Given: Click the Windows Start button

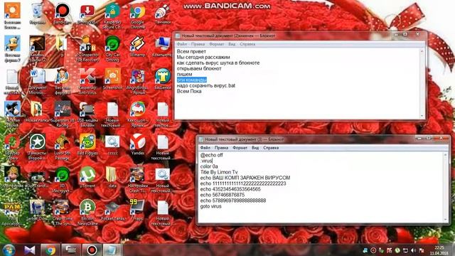Looking at the screenshot, I should (x=9, y=250).
